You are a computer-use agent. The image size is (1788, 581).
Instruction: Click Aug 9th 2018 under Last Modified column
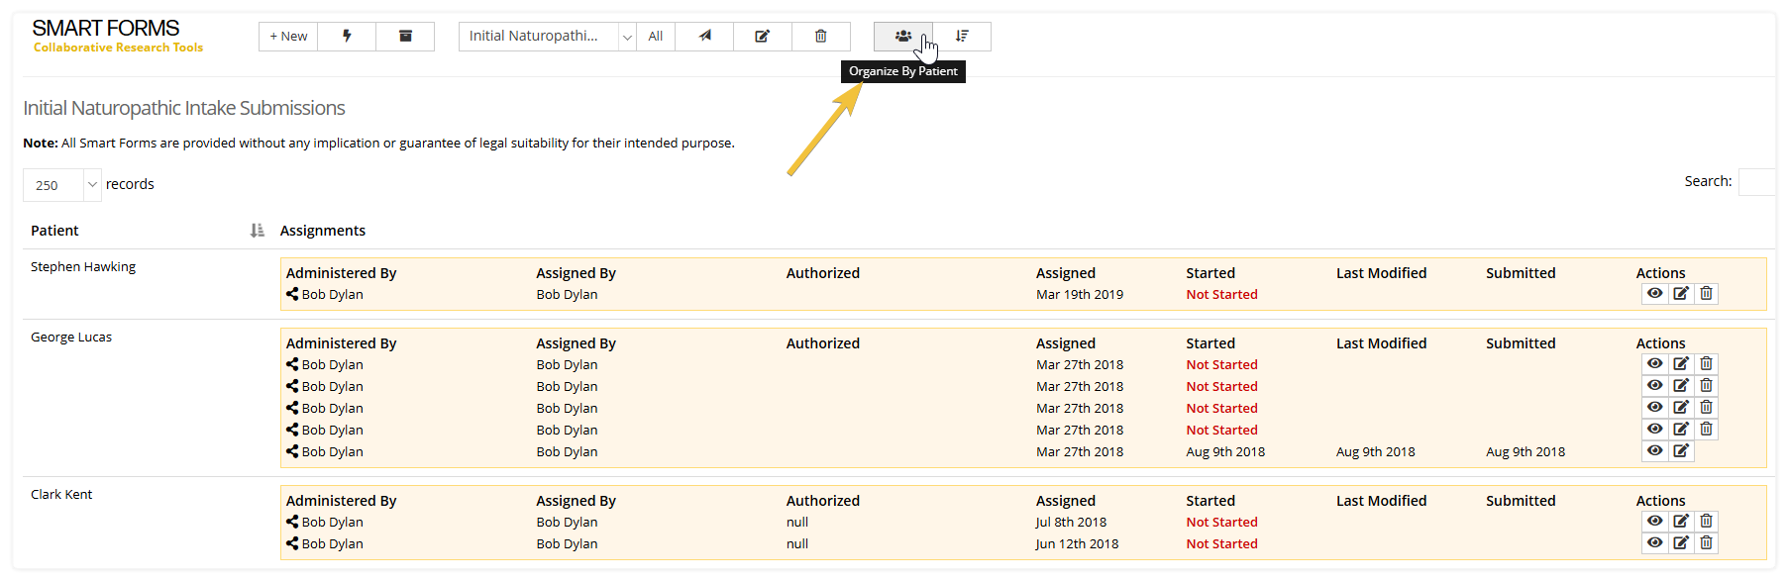[x=1375, y=452]
